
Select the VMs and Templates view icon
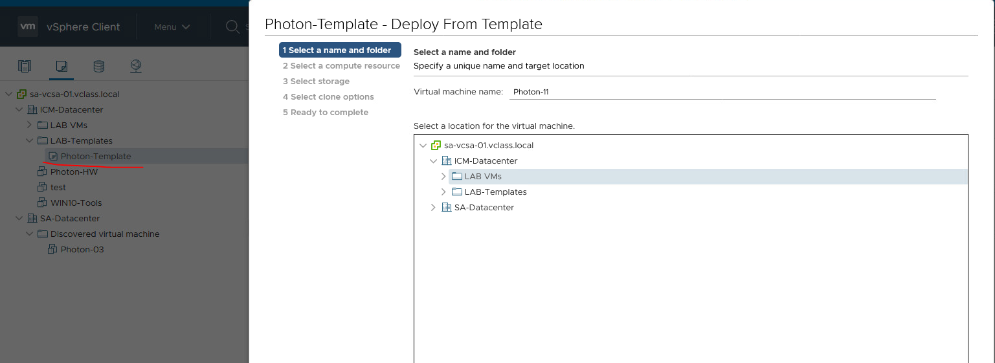point(61,66)
